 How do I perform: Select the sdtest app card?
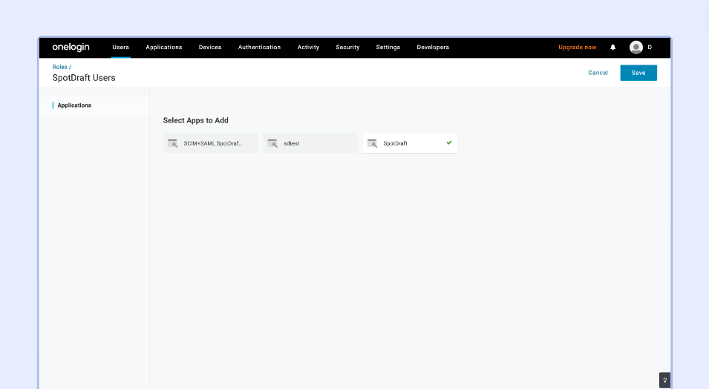pyautogui.click(x=310, y=143)
